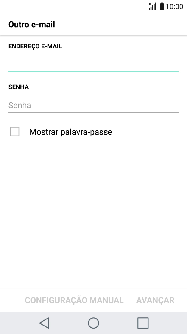Toggle password visibility checkbox
Viewport: 187px width, 334px height.
click(14, 132)
